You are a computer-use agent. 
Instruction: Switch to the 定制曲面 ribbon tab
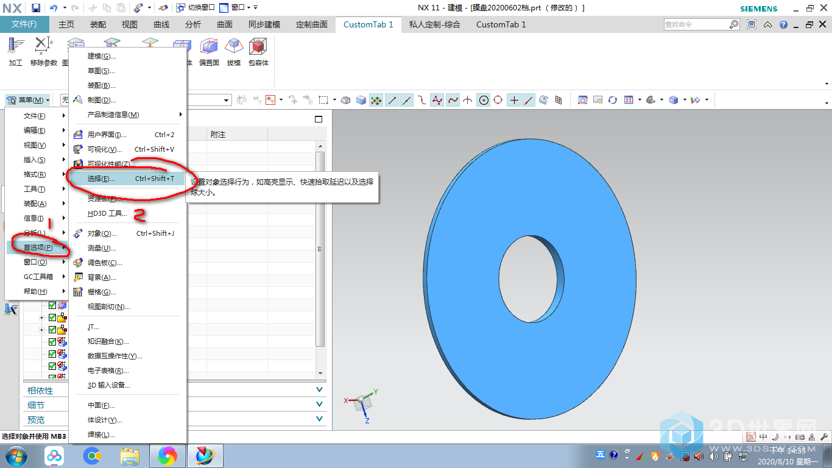pyautogui.click(x=312, y=24)
